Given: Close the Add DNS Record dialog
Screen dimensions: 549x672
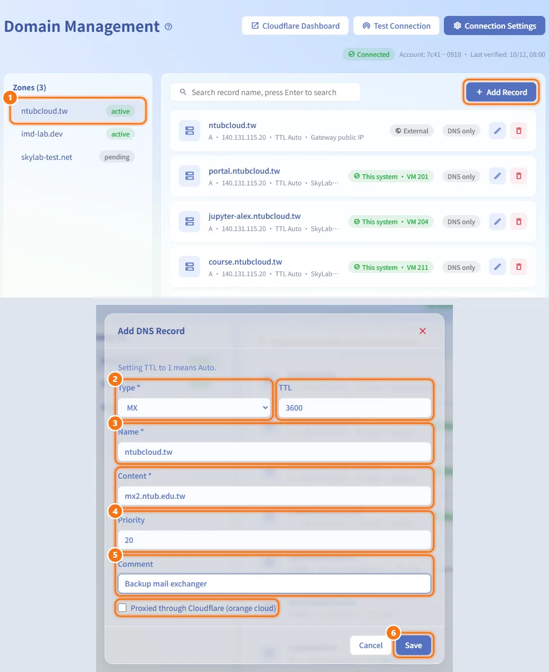Looking at the screenshot, I should point(423,331).
